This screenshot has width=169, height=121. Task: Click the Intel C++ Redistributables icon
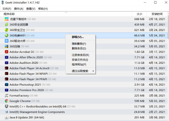(x=7, y=106)
